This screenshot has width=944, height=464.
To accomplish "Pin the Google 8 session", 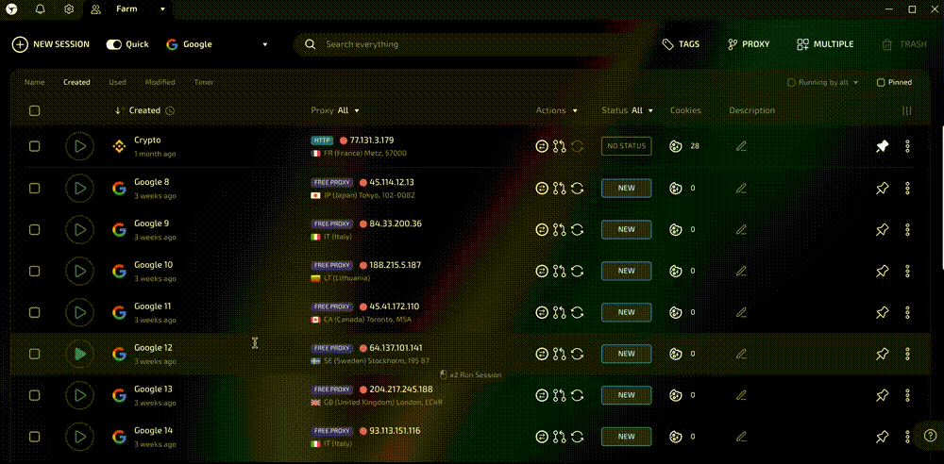I will click(x=882, y=188).
